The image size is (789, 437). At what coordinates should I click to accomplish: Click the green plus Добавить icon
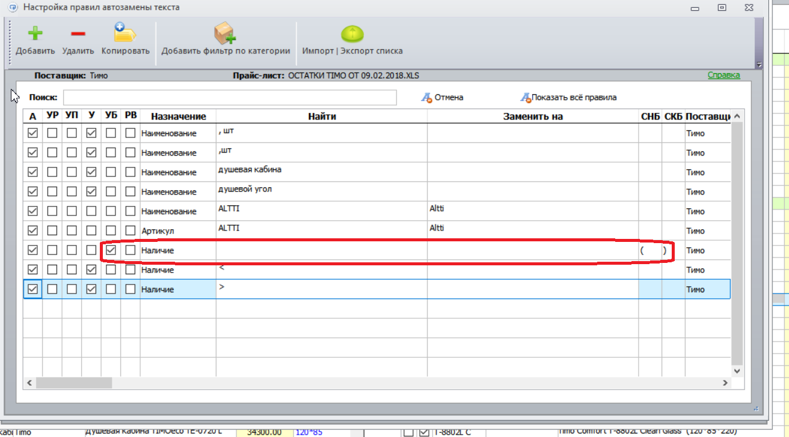(35, 34)
